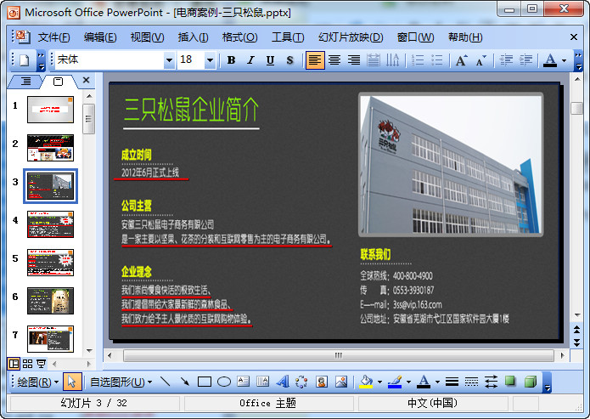
Task: Click Increase indent icon
Action: click(525, 60)
